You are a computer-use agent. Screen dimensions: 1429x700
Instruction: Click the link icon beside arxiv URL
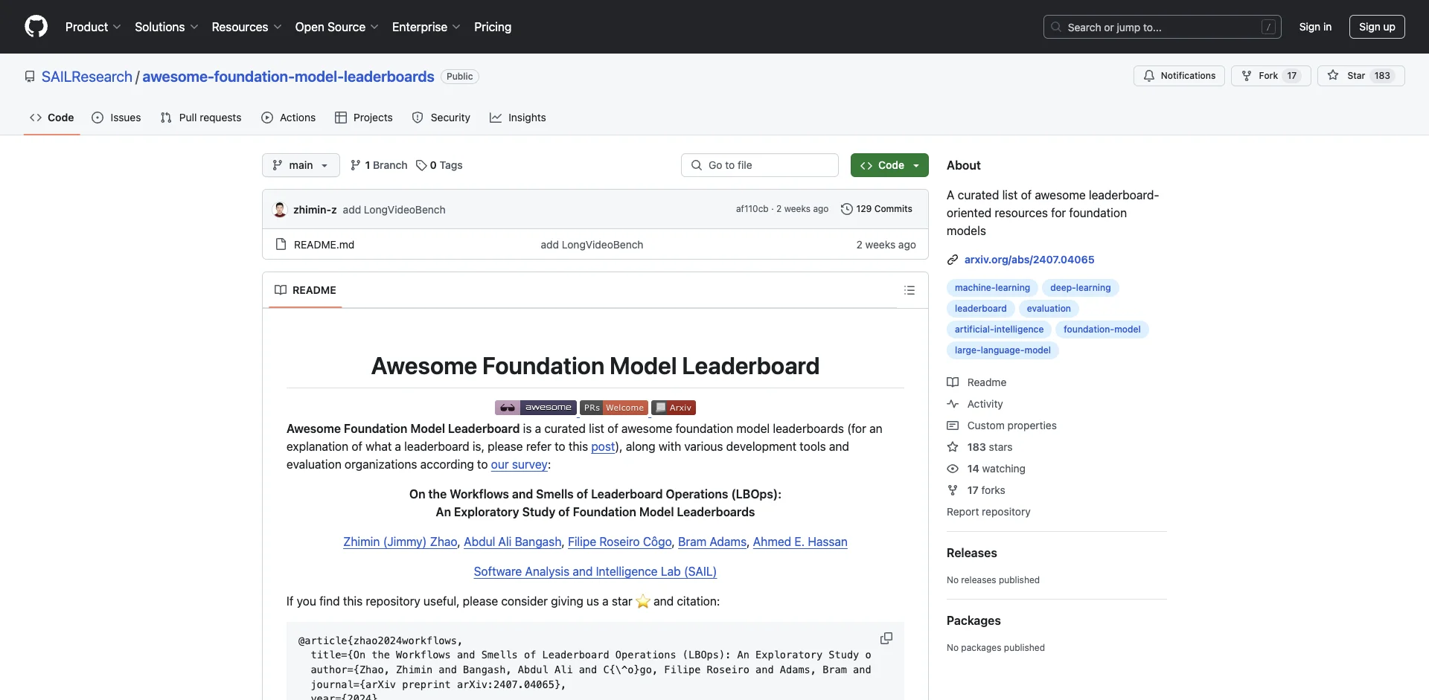[x=953, y=260]
